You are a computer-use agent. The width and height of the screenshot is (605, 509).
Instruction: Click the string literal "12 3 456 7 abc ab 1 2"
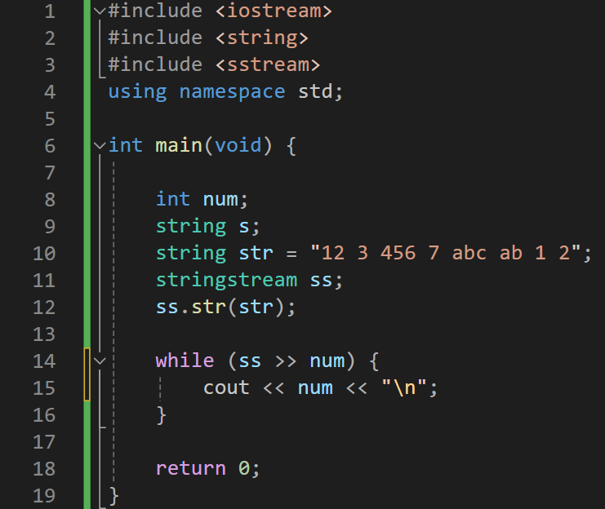[x=446, y=253]
